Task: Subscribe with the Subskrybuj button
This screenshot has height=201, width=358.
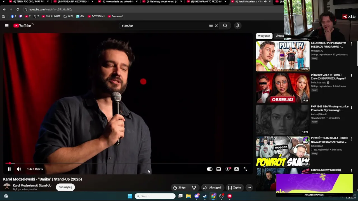Action: point(65,187)
